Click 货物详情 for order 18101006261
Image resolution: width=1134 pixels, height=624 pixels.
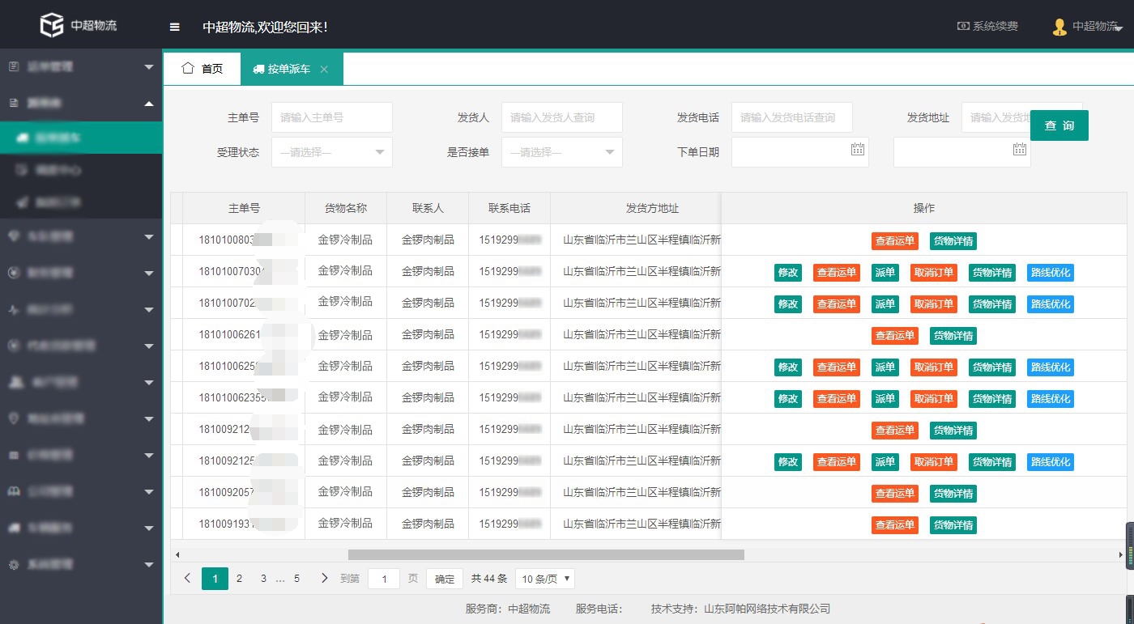[953, 336]
